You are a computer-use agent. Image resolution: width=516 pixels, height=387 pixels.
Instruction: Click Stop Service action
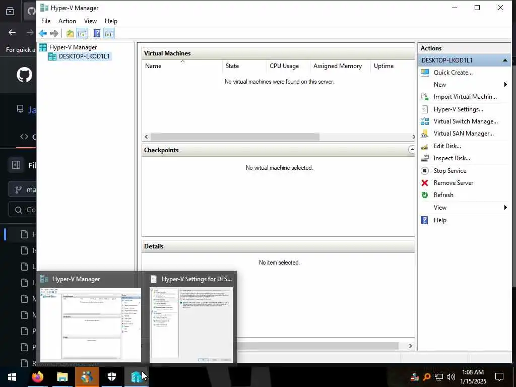coord(449,171)
